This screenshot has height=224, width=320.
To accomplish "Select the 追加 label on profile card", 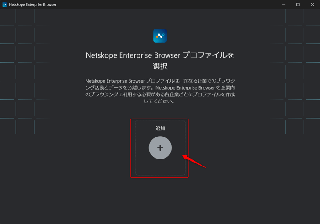I will pos(160,128).
